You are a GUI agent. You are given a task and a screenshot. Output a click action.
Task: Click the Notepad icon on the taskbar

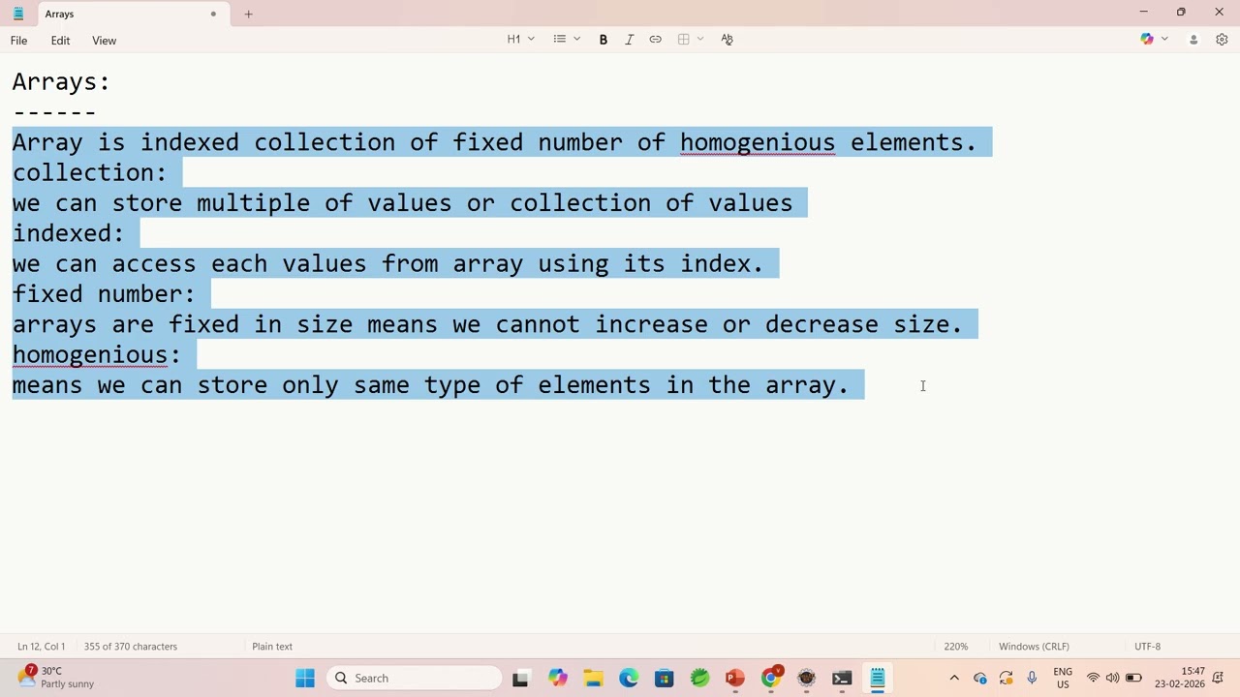(878, 678)
